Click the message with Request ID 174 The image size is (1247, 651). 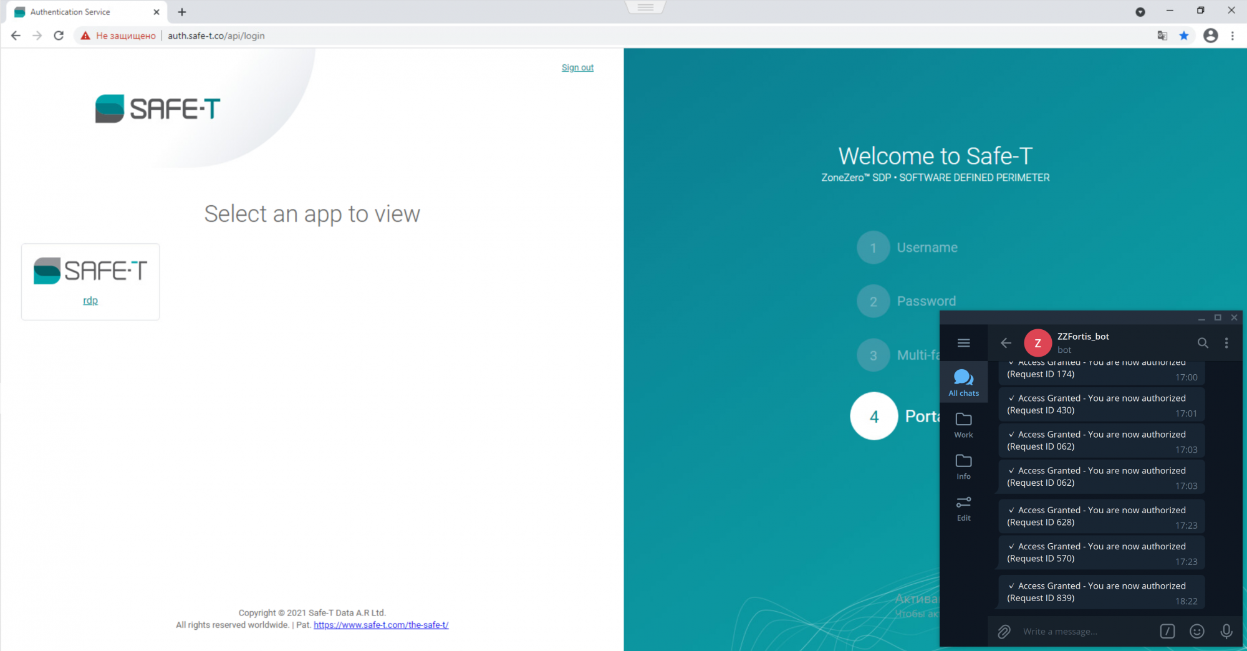(x=1101, y=372)
